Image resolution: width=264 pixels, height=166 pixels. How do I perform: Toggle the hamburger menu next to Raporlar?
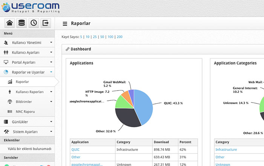65,24
